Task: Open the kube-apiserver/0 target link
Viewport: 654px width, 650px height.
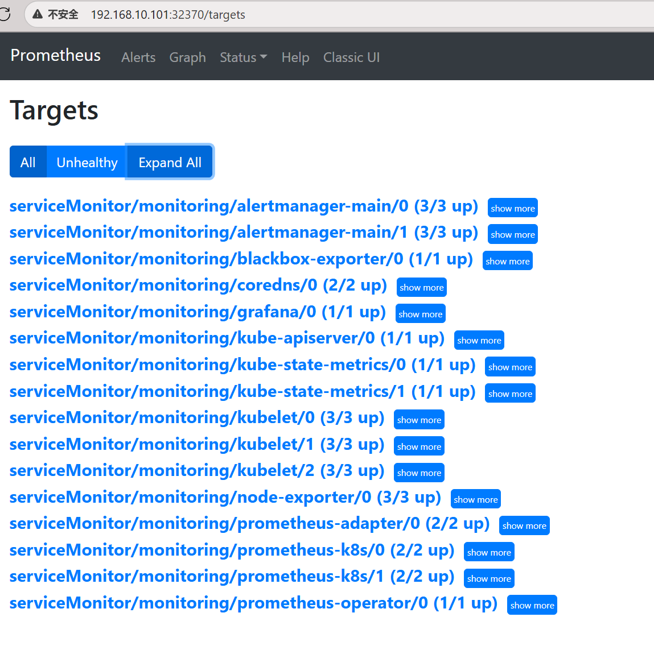Action: pos(227,338)
